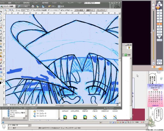Click the share/email shortcut icon
Viewport: 164px width, 131px height.
pyautogui.click(x=43, y=6)
